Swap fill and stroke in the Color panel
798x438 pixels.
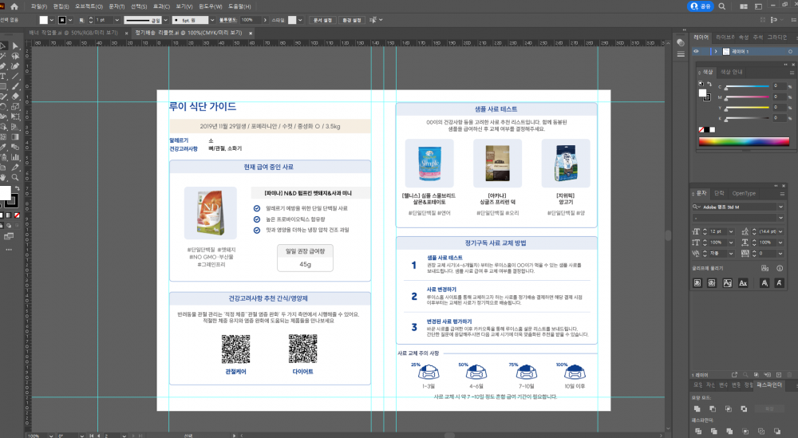(709, 84)
